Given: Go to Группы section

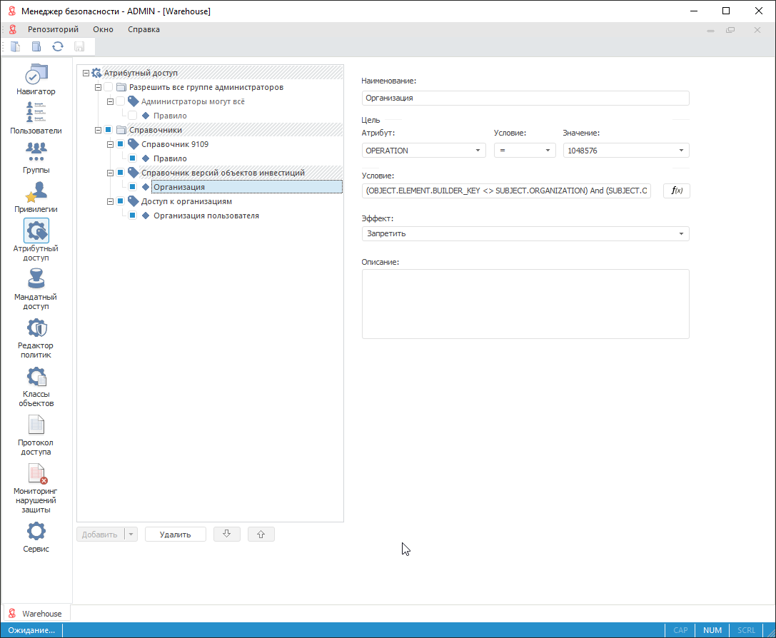Looking at the screenshot, I should pos(36,158).
